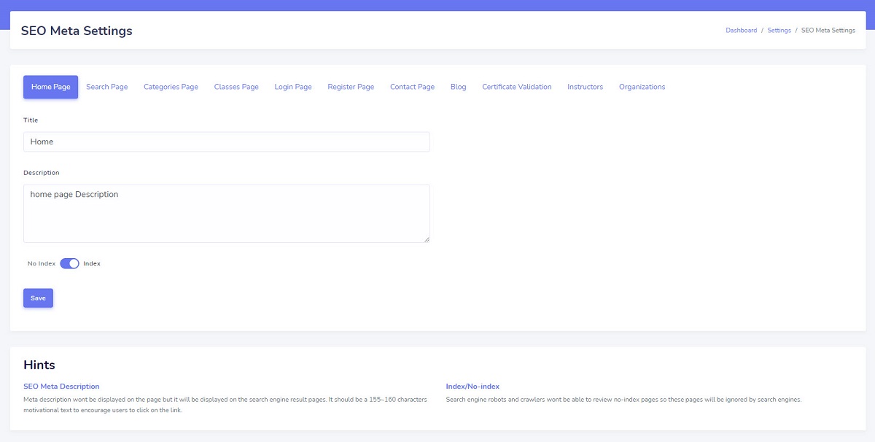Switch to the Categories Page tab
This screenshot has width=875, height=442.
click(171, 87)
